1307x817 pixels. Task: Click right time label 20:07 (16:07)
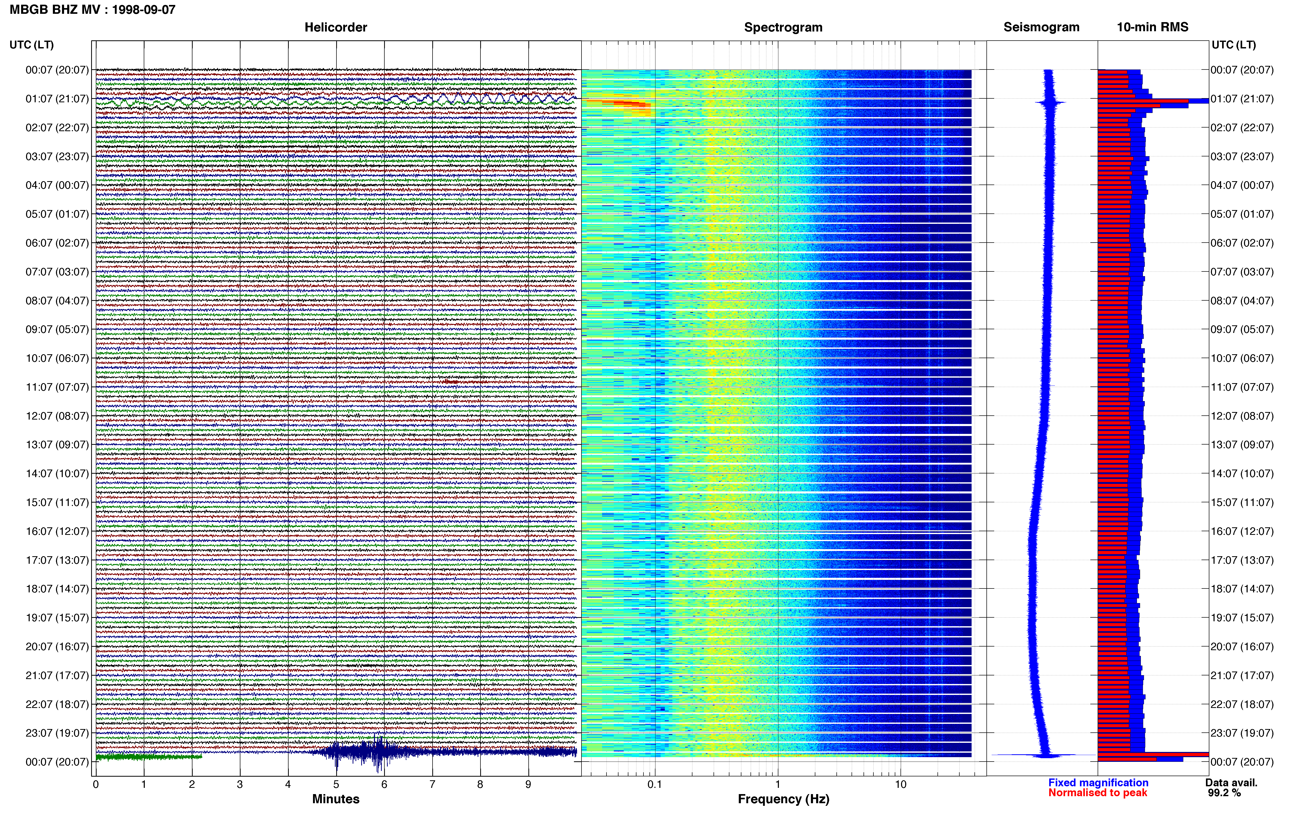pos(1242,646)
